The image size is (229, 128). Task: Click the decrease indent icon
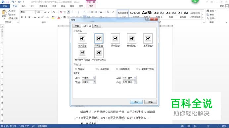tap(92, 12)
